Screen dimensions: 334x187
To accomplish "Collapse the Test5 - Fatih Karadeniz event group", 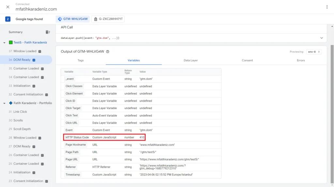I will point(4,42).
